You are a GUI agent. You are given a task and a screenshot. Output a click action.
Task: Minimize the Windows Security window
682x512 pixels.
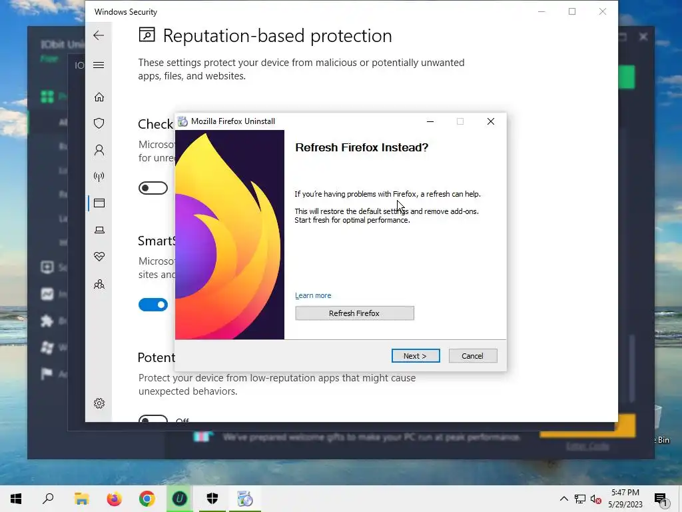point(541,11)
